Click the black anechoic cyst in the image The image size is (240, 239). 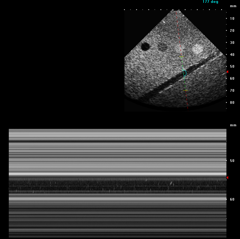click(x=145, y=46)
